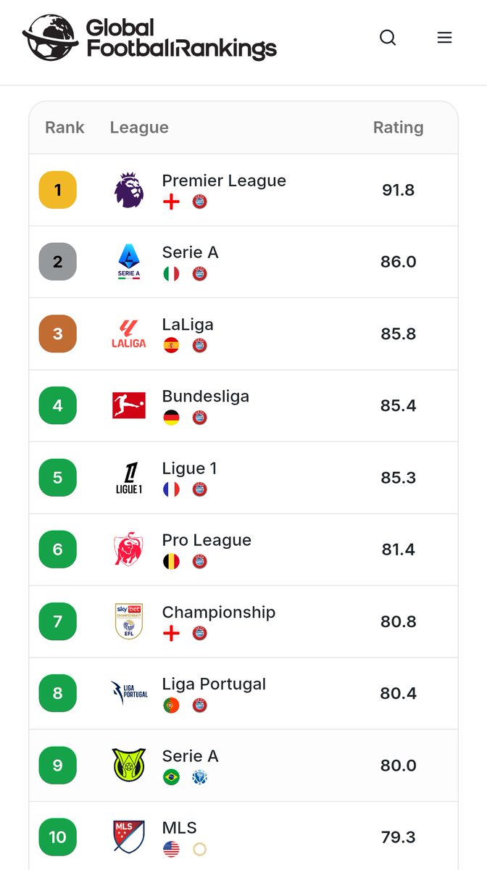Select the gold rank 1 badge

[57, 190]
